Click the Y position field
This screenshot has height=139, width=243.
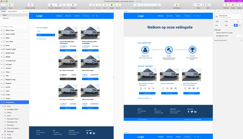tap(228, 22)
